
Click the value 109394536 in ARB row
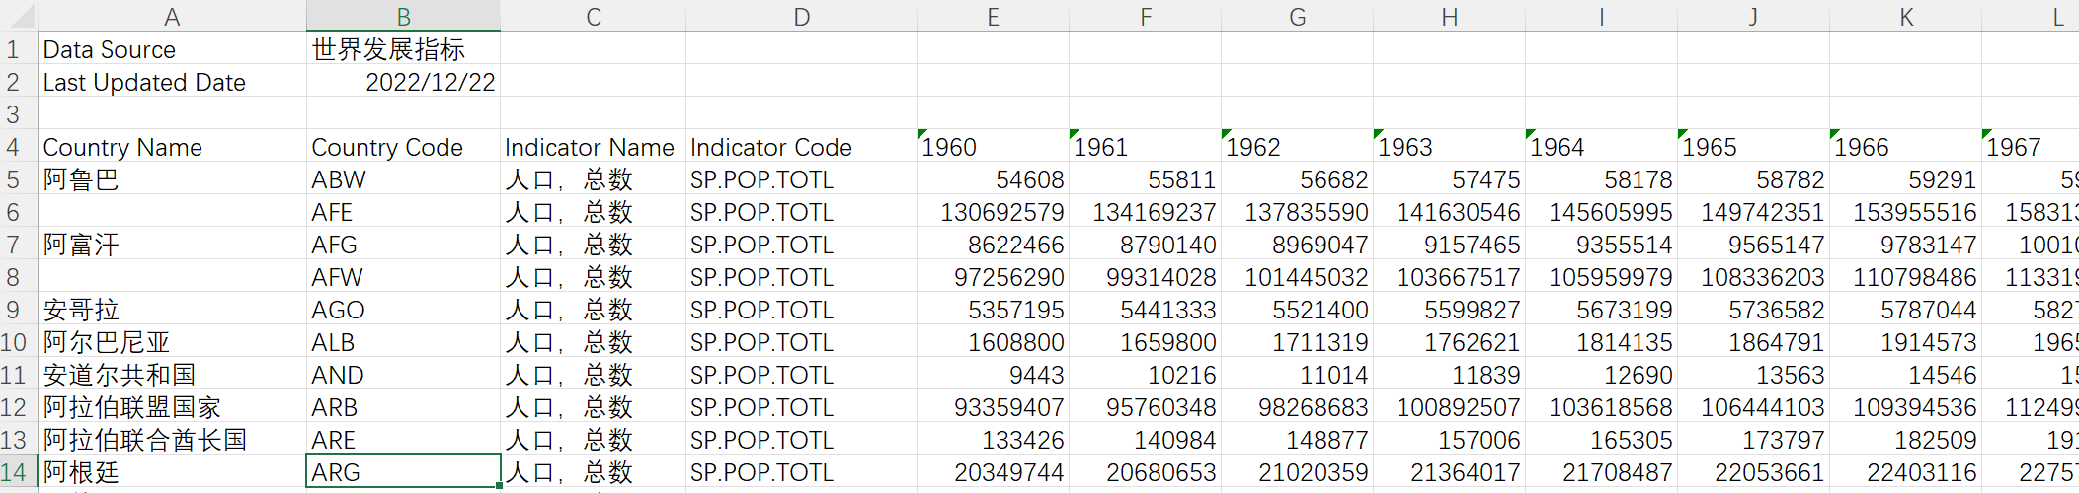(1905, 407)
